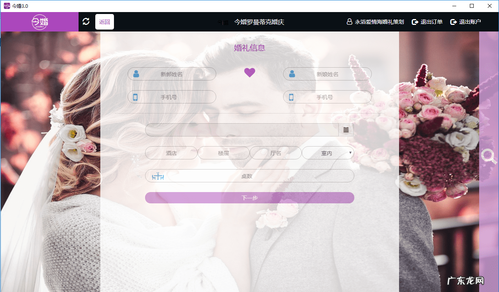Open the 室内 indoor/outdoor dropdown
The height and width of the screenshot is (292, 499).
328,153
